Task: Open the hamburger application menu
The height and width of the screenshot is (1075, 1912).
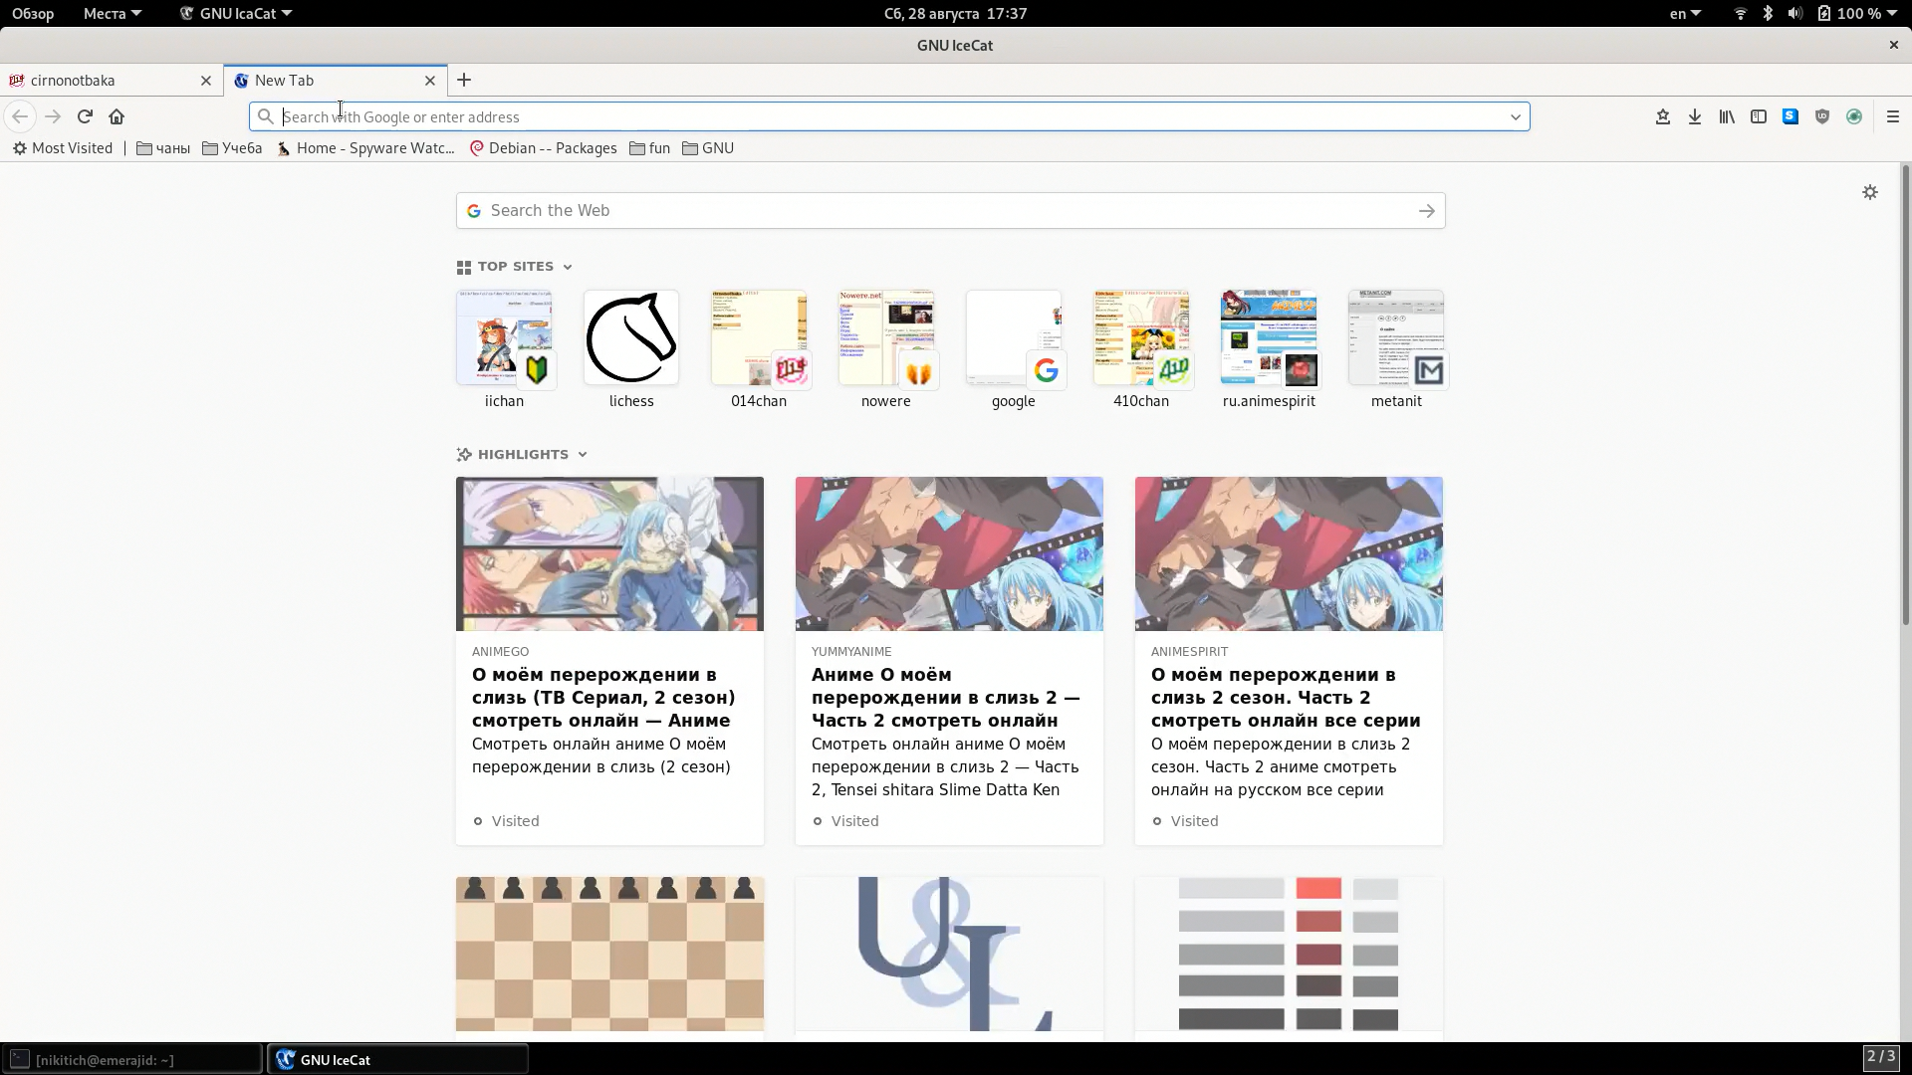Action: pos(1893,116)
